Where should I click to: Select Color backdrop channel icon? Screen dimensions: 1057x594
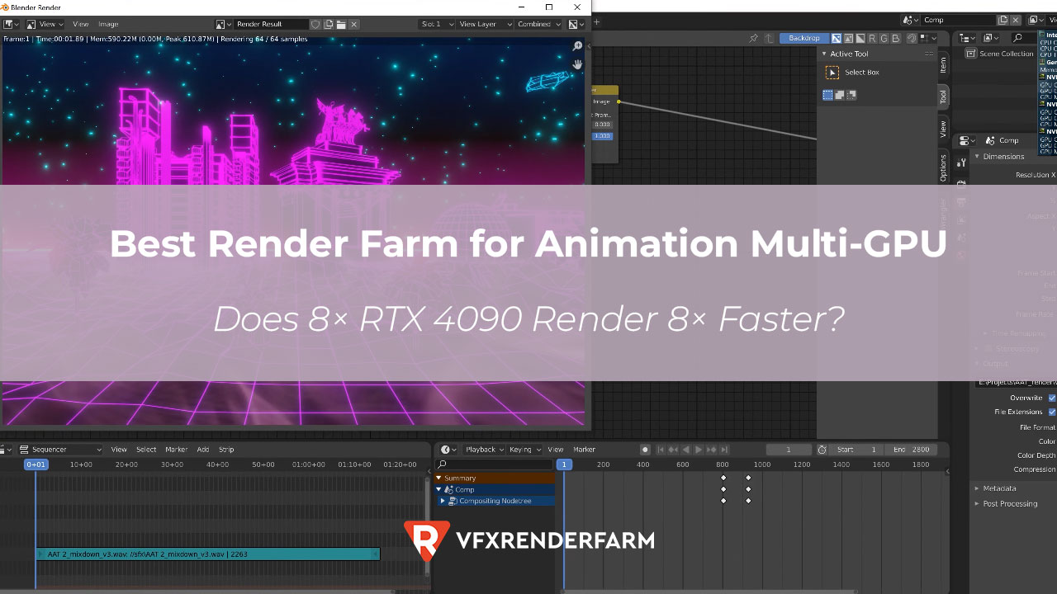848,38
